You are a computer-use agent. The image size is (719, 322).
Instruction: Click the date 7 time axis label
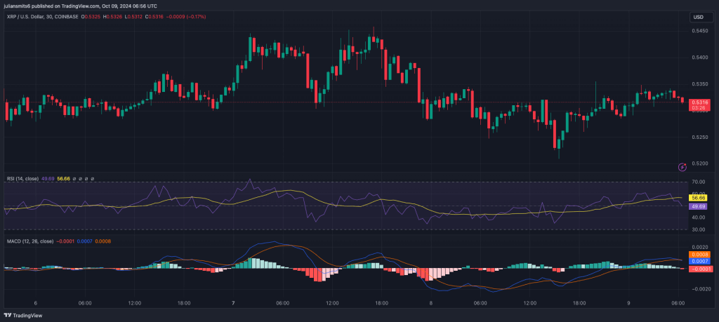click(x=233, y=303)
